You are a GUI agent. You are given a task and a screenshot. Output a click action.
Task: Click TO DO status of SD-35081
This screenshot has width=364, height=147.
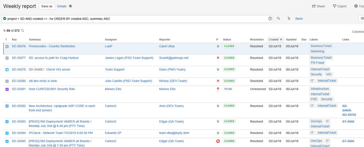click(228, 89)
